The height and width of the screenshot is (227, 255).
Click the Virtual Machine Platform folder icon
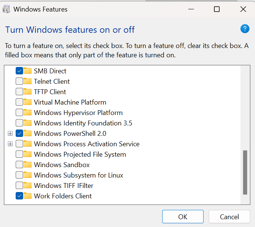point(28,102)
